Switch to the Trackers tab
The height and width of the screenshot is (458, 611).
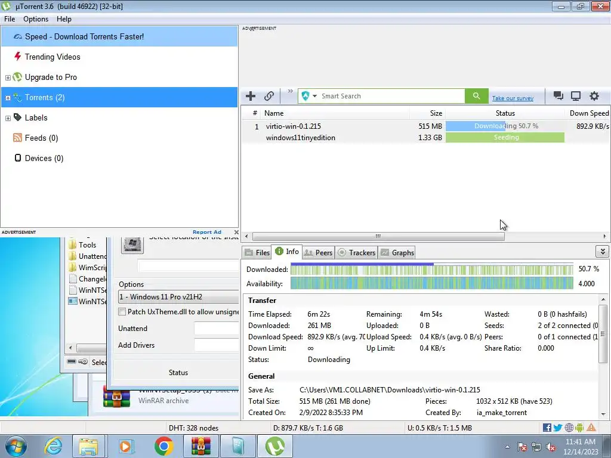356,253
